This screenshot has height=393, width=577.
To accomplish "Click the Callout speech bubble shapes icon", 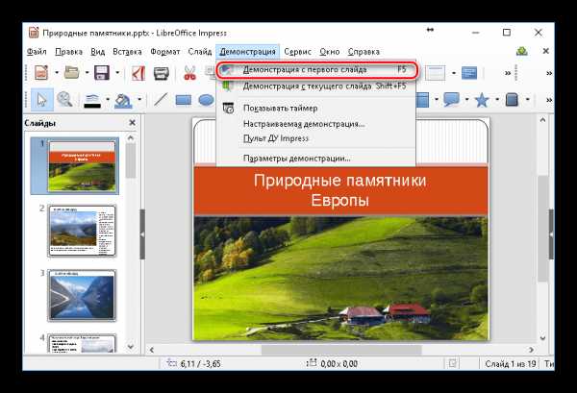I will click(451, 99).
